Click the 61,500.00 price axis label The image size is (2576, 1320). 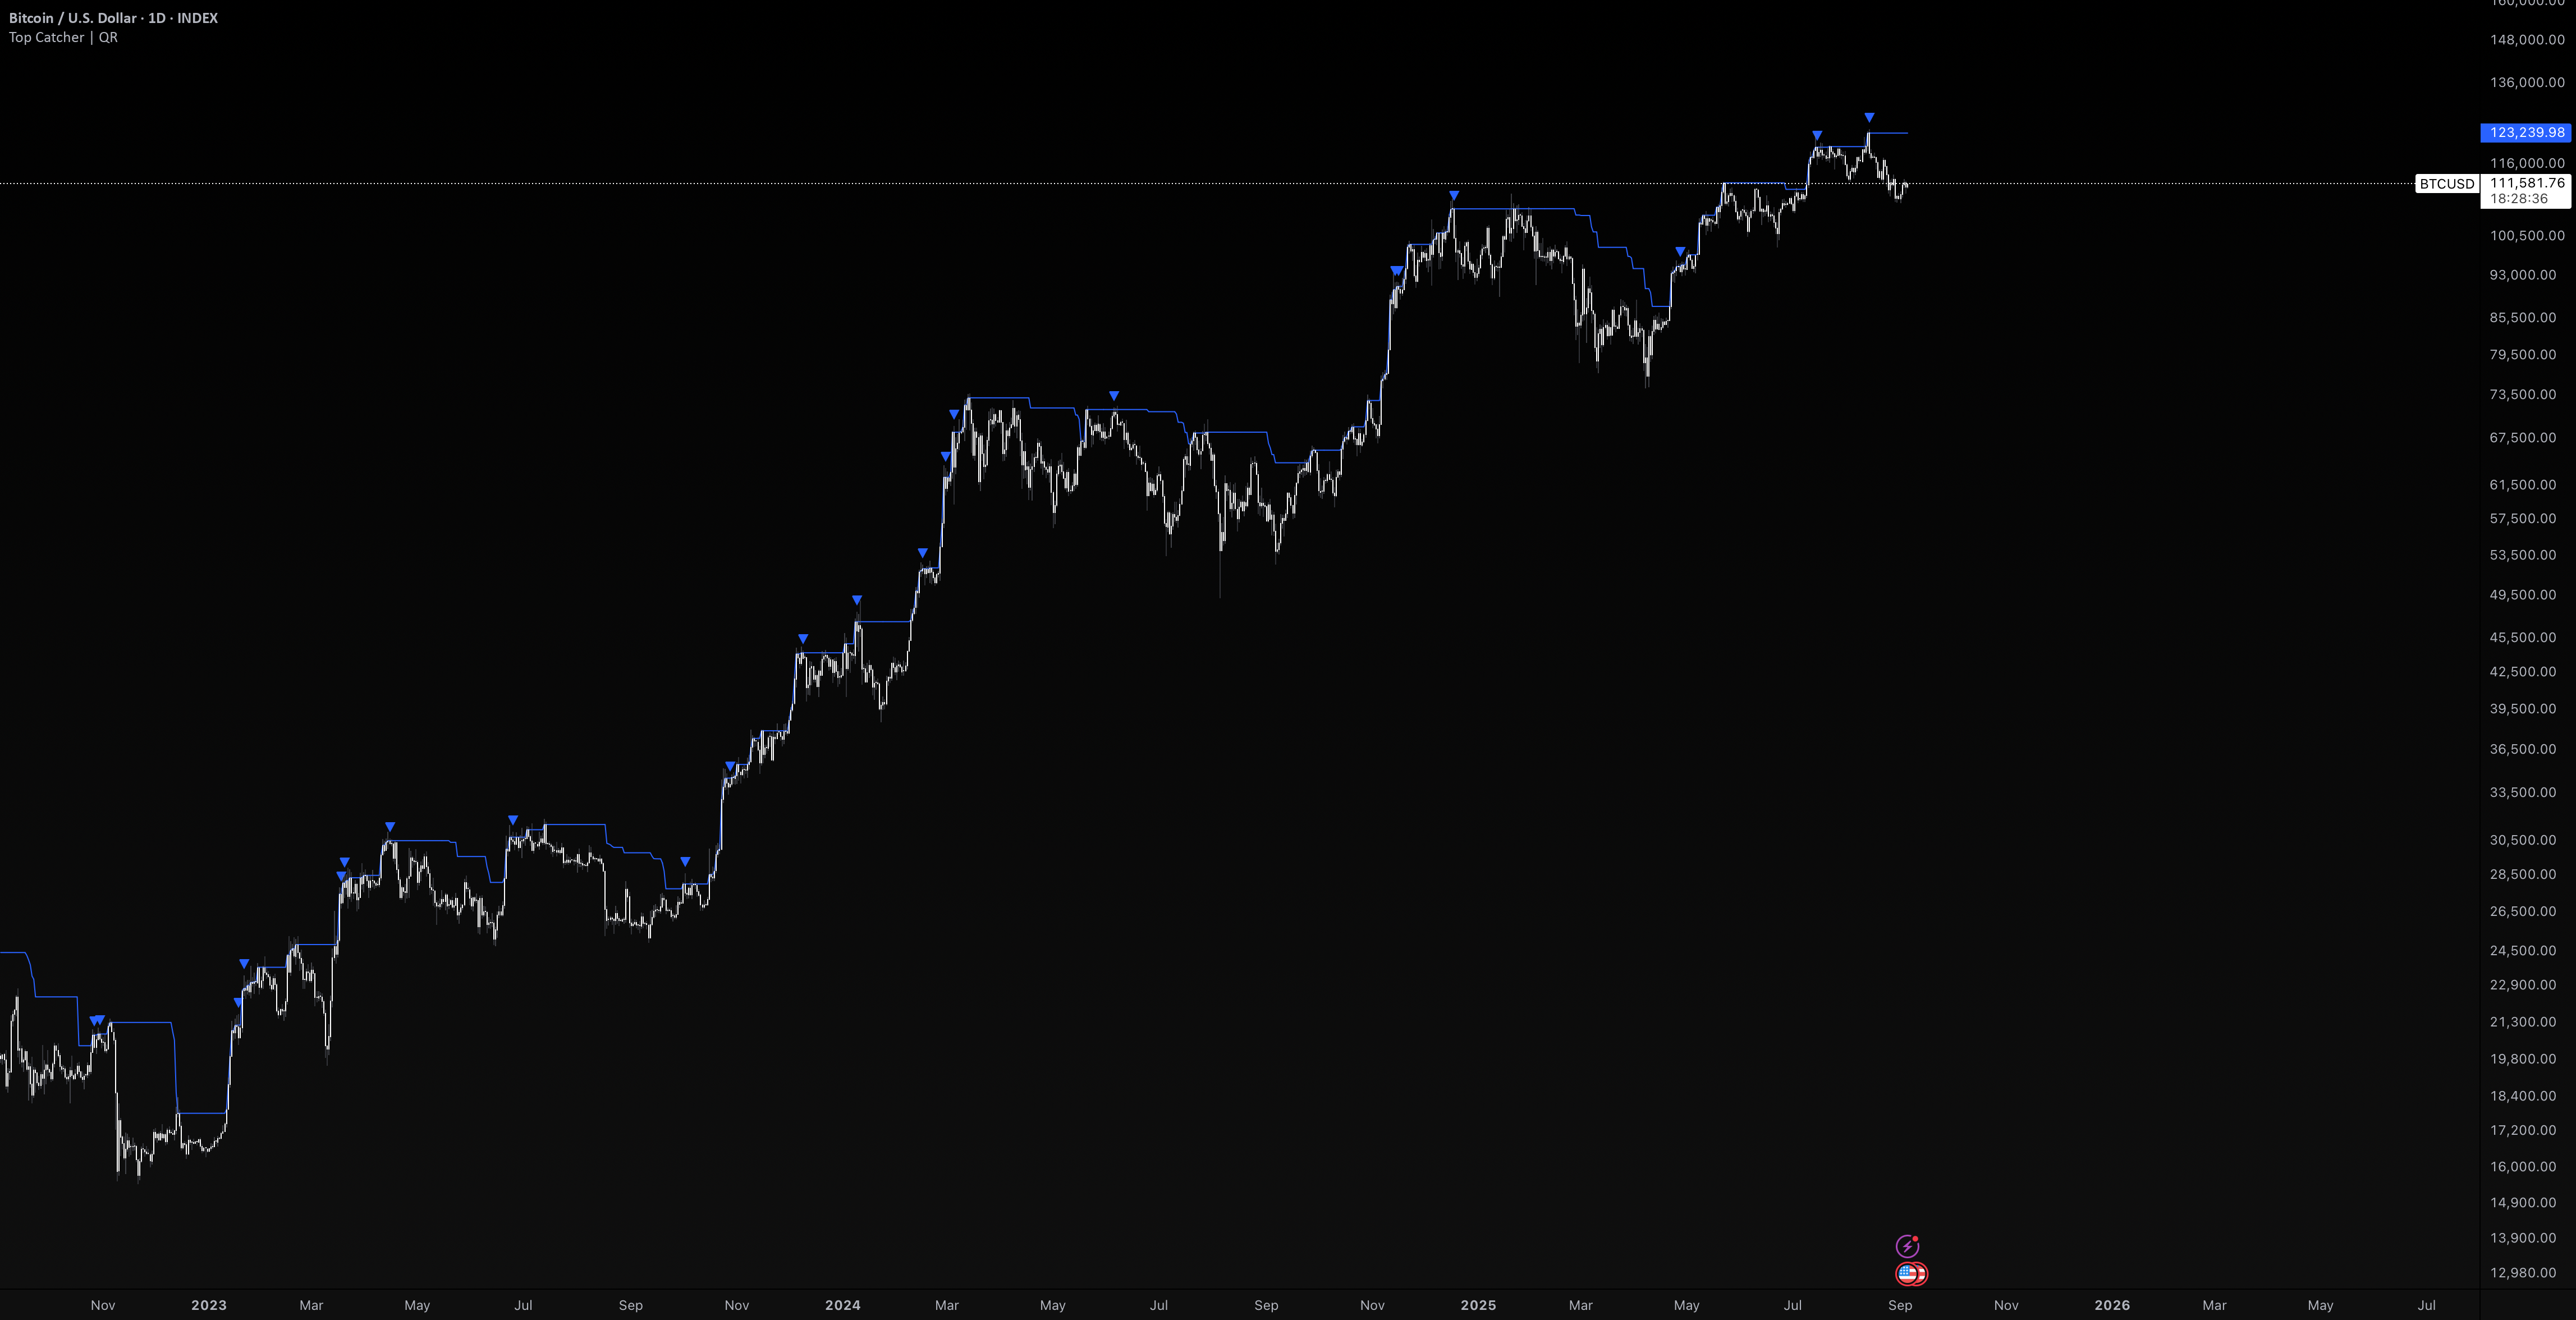coord(2523,484)
